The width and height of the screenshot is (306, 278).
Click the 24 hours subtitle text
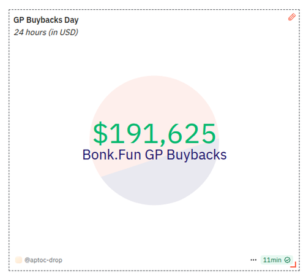(46, 33)
